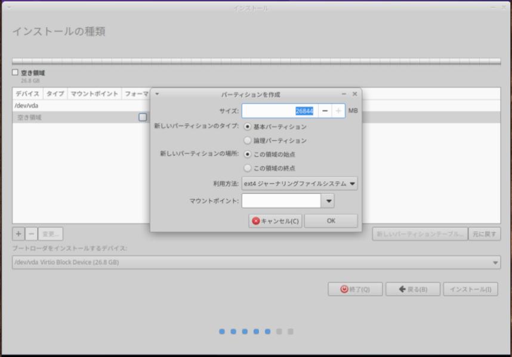Click the マウントポイント column header
This screenshot has width=512, height=357.
tap(94, 94)
